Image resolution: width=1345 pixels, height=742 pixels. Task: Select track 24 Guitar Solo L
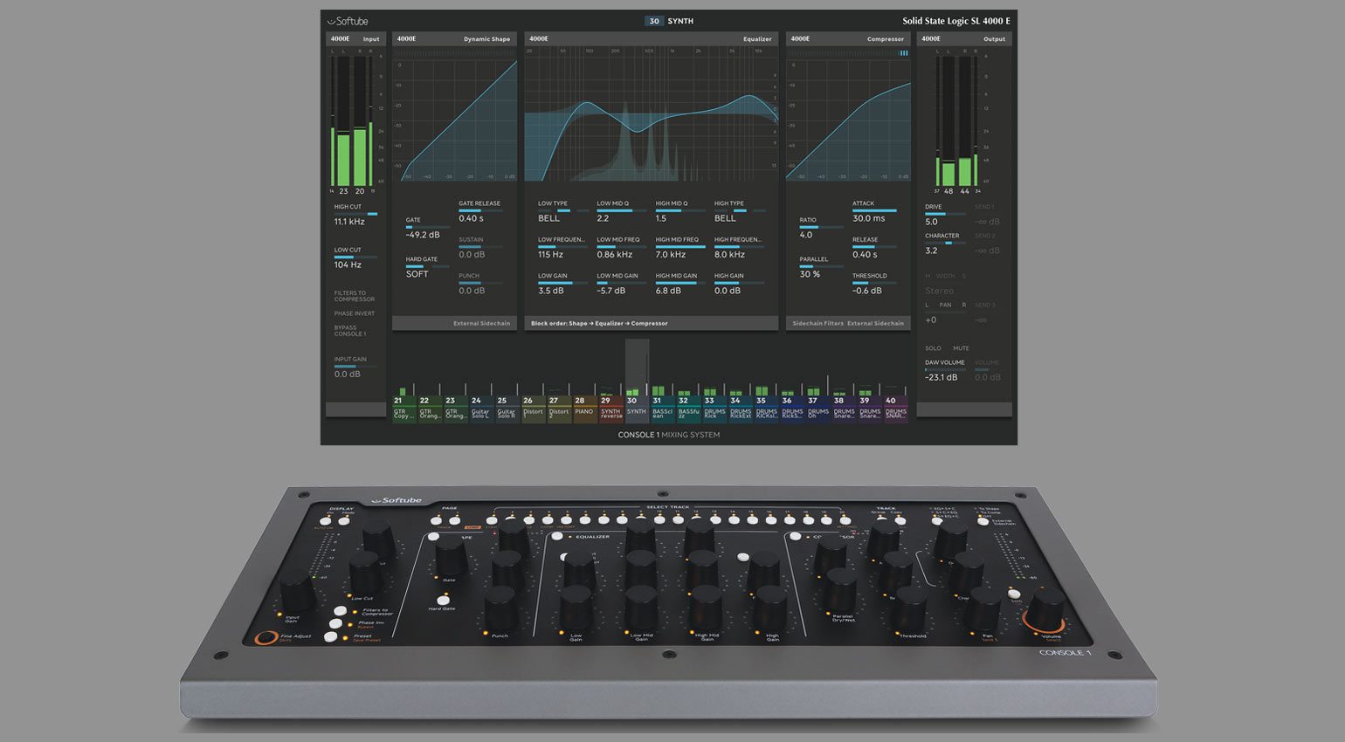(x=481, y=409)
